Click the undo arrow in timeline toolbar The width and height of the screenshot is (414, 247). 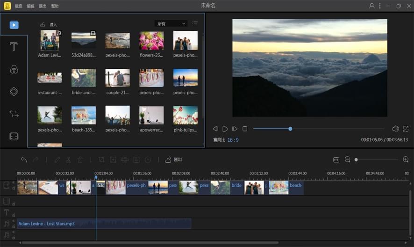pos(24,160)
